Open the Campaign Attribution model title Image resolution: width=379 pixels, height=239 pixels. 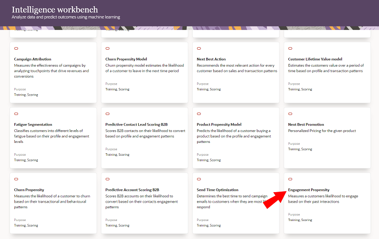(33, 59)
